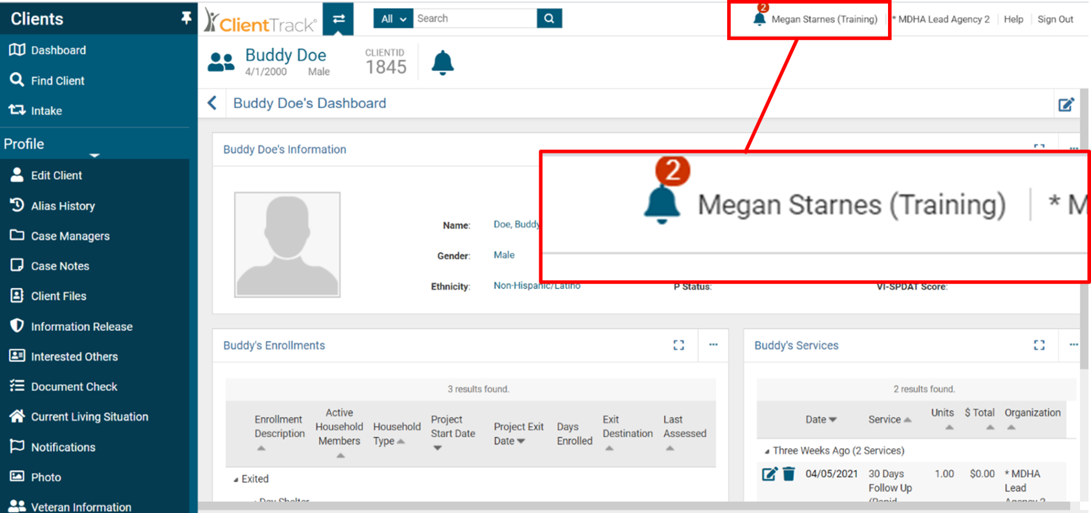Collapse the Three Weeks Ago services group
This screenshot has height=513, width=1091.
point(767,451)
